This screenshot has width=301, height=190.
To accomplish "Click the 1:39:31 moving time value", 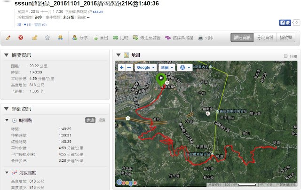I will click(65, 135).
